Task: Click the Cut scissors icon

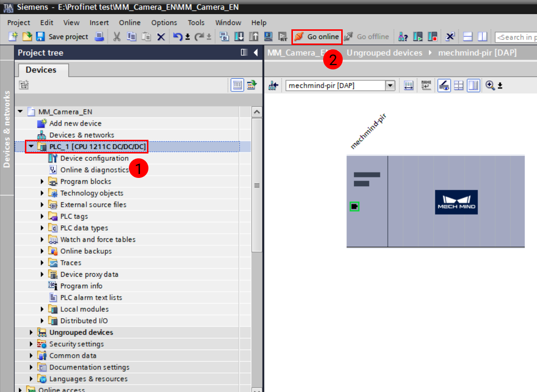Action: click(x=117, y=37)
